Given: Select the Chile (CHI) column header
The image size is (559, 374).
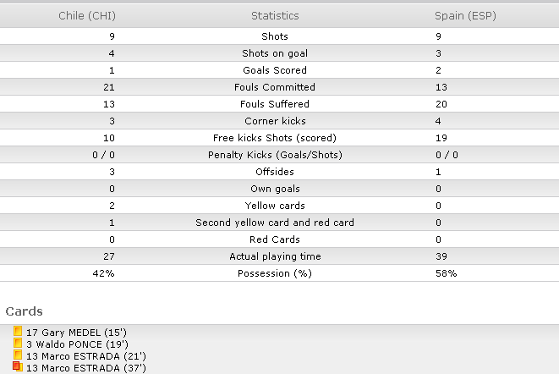Looking at the screenshot, I should pyautogui.click(x=87, y=16).
